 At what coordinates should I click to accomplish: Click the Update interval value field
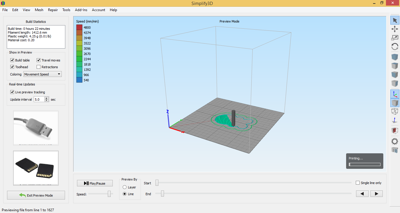(39, 99)
